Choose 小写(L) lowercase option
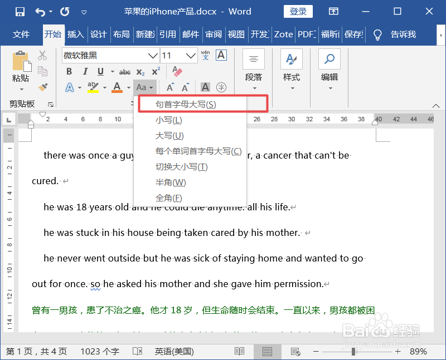Image resolution: width=446 pixels, height=360 pixels. click(x=190, y=120)
